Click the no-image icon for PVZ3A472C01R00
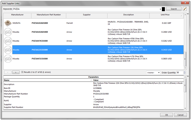 click(x=8, y=59)
